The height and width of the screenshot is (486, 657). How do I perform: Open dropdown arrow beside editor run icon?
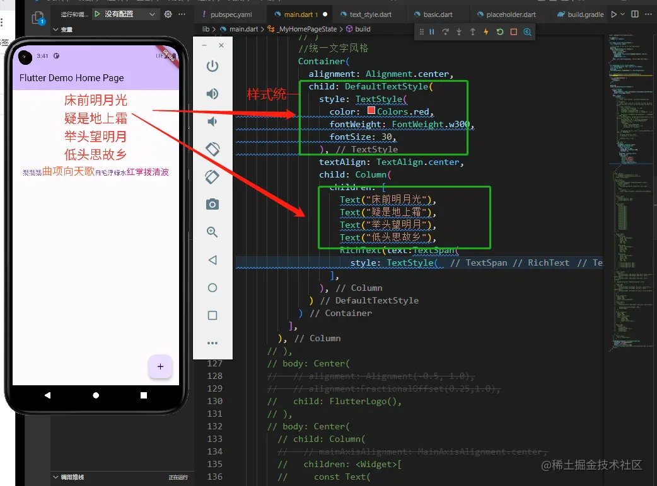[x=623, y=14]
